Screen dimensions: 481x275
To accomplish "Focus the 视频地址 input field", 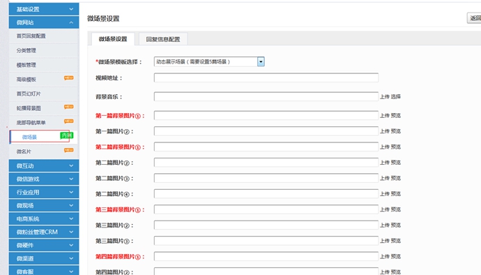I will (266, 77).
